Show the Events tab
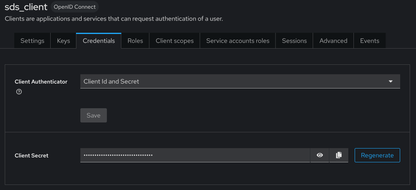 370,41
